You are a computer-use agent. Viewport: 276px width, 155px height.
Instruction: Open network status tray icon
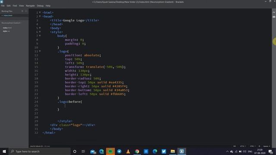tap(236, 152)
